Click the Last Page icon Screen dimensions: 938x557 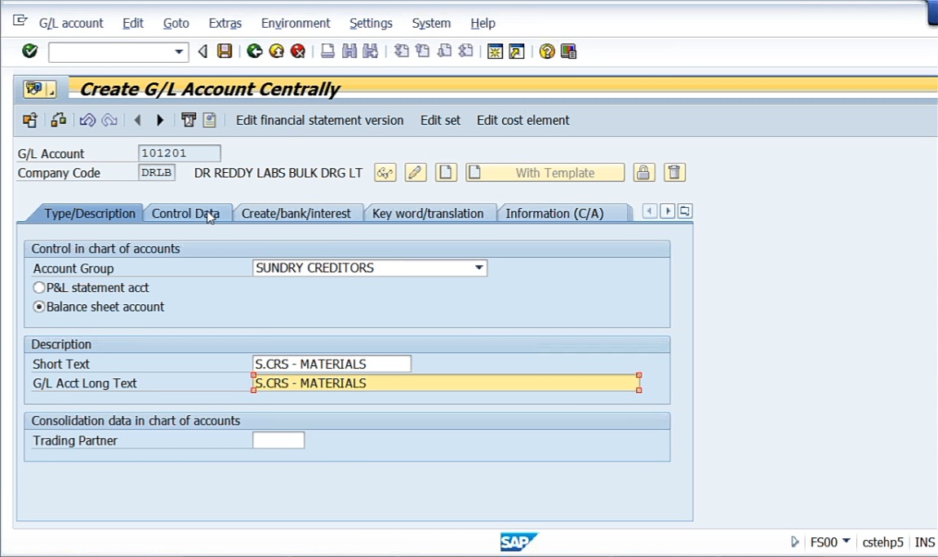pos(465,51)
